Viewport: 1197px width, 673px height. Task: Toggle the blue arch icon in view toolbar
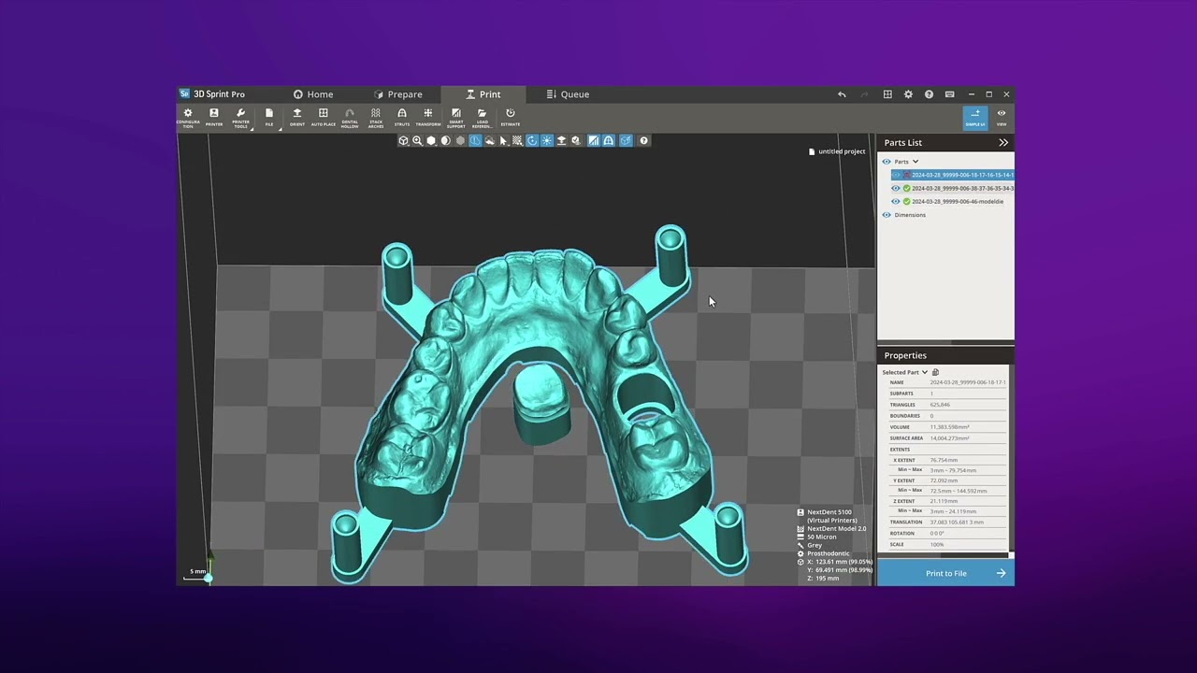click(608, 140)
